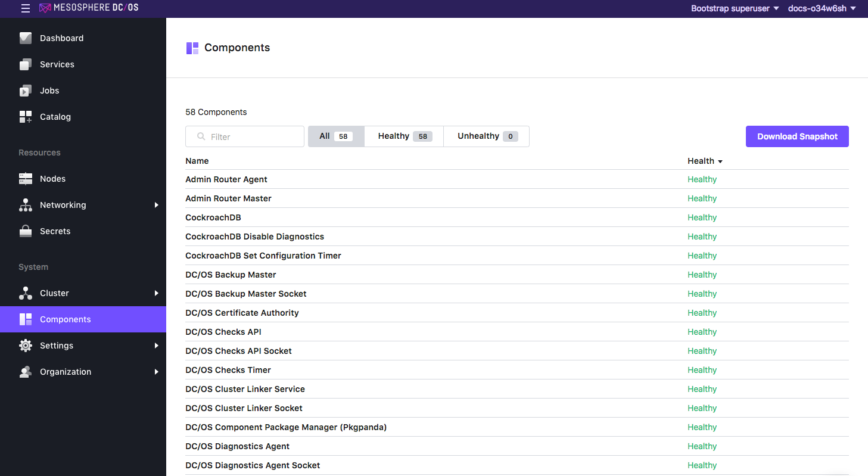Open the Nodes icon under Resources
Screen dimensions: 868x476
click(x=26, y=179)
